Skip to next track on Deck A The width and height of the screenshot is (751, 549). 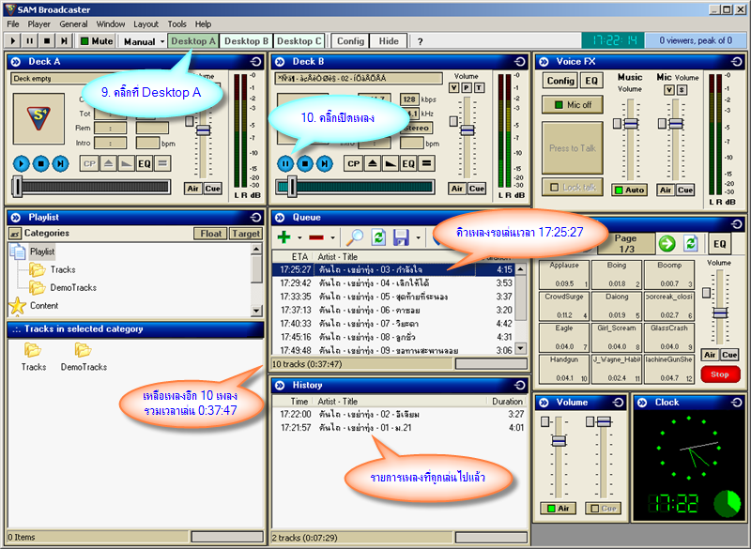click(60, 163)
